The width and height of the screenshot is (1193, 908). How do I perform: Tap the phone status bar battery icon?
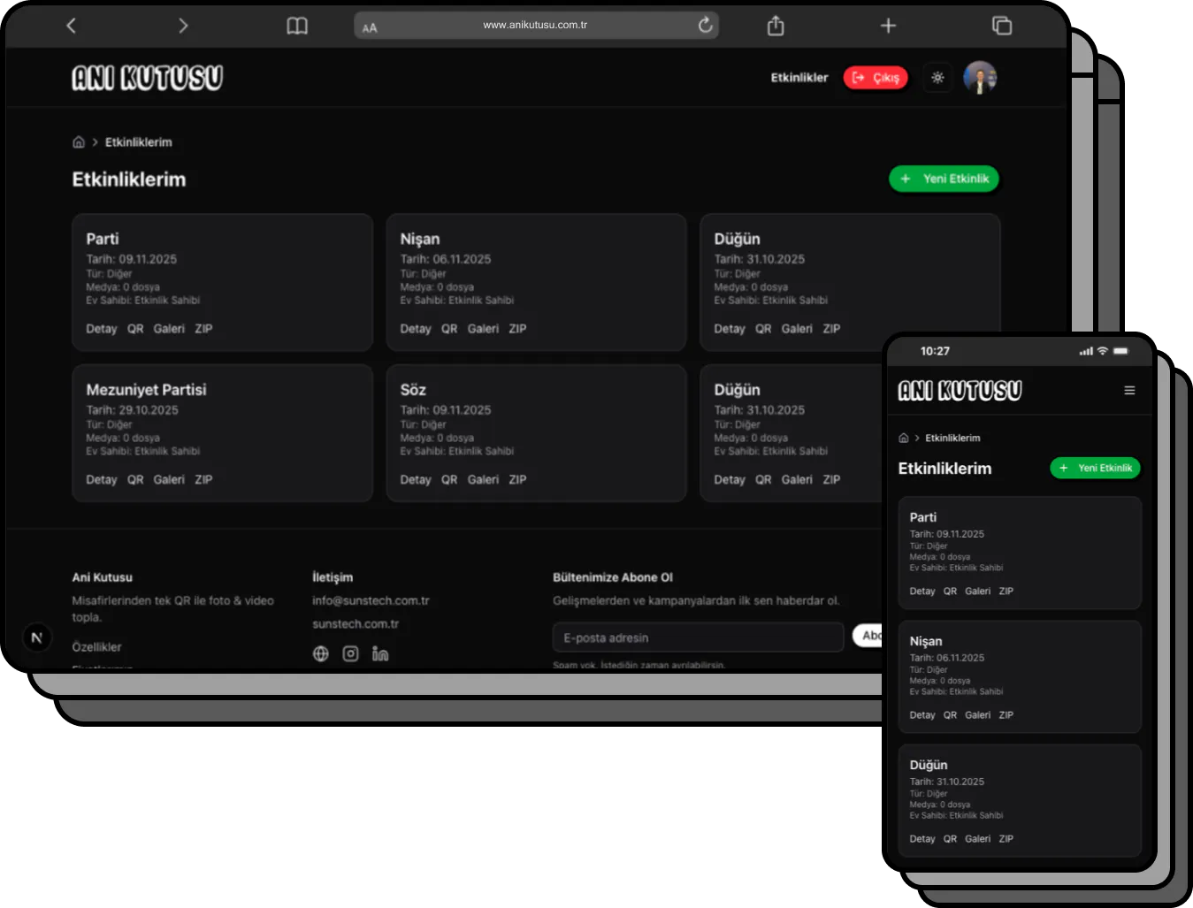point(1120,351)
